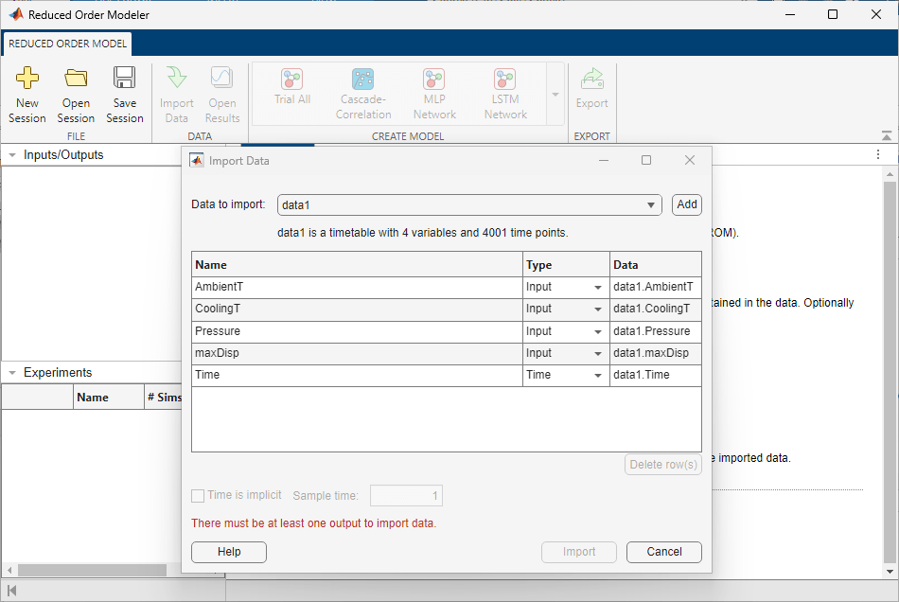Image resolution: width=899 pixels, height=602 pixels.
Task: Collapse the Inputs/Outputs panel
Action: [x=9, y=154]
